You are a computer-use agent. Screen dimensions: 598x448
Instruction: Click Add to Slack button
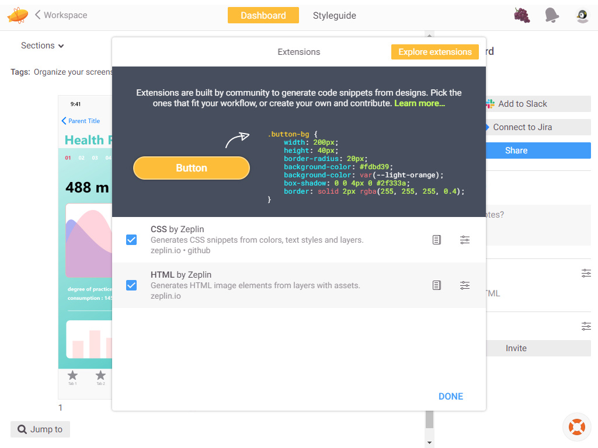538,104
